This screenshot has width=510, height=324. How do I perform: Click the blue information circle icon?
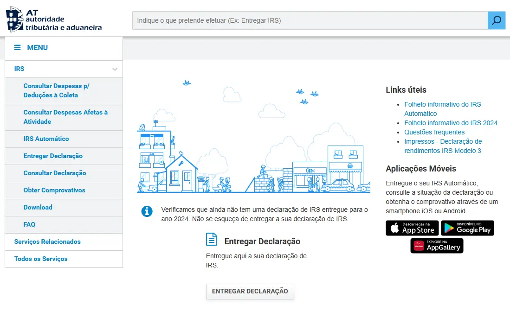(147, 211)
